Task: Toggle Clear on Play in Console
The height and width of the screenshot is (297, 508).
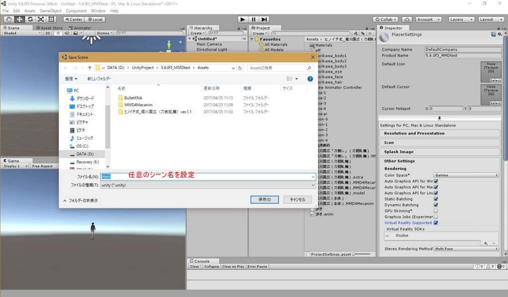Action: pos(233,267)
